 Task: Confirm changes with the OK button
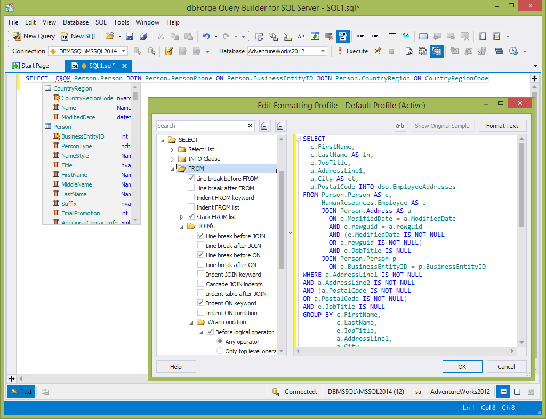click(462, 366)
